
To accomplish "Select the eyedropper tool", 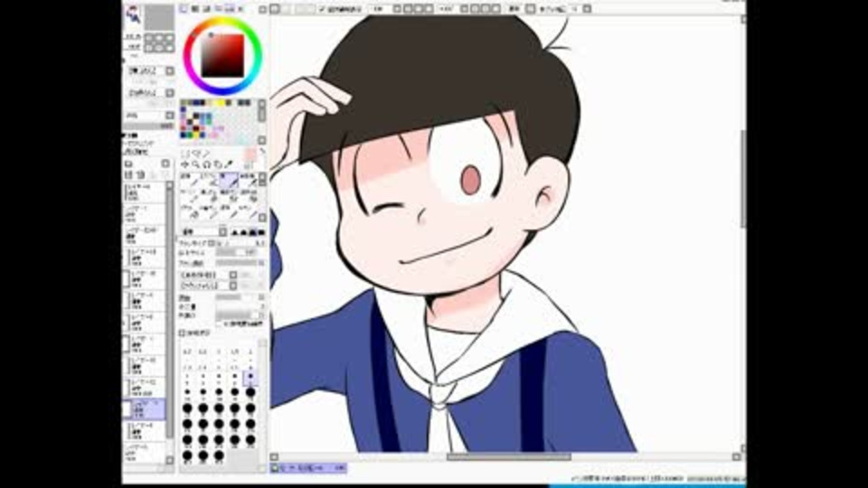I will [227, 164].
